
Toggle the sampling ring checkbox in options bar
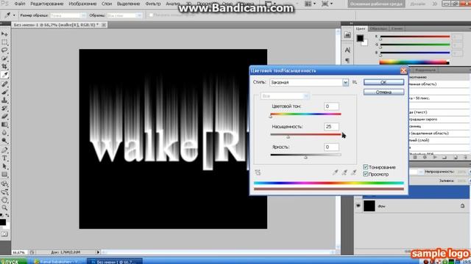(151, 15)
